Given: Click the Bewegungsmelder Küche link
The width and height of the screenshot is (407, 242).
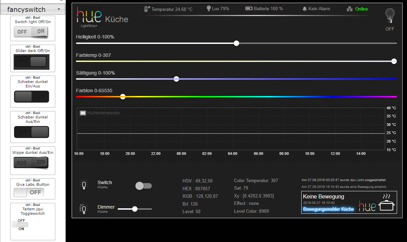Looking at the screenshot, I should 328,209.
